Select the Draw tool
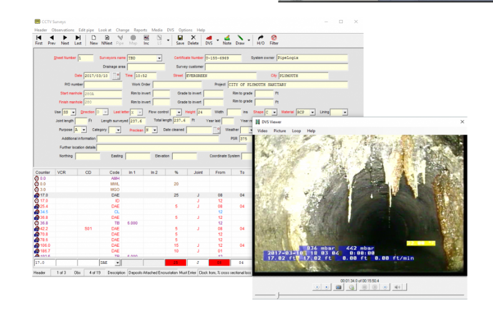This screenshot has height=320, width=493. [240, 40]
